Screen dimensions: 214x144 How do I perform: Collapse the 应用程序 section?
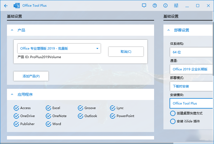[x=12, y=94]
